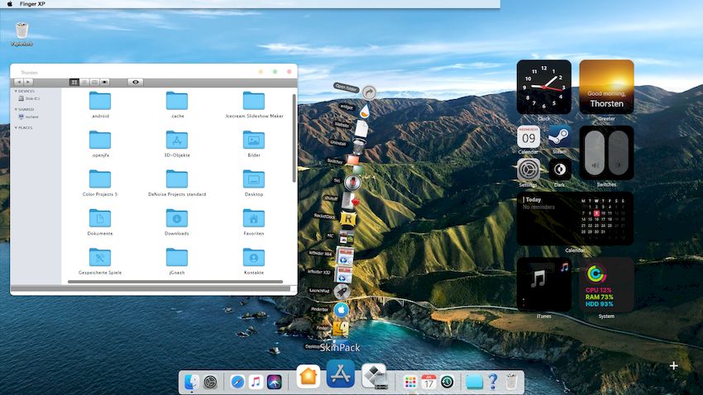Switch file browser to list view
Image resolution: width=703 pixels, height=395 pixels.
84,83
